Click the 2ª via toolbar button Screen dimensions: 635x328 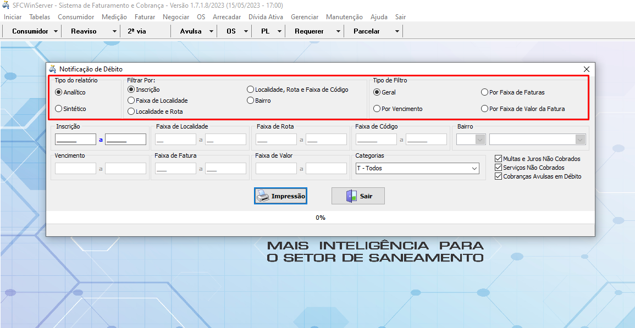point(137,31)
